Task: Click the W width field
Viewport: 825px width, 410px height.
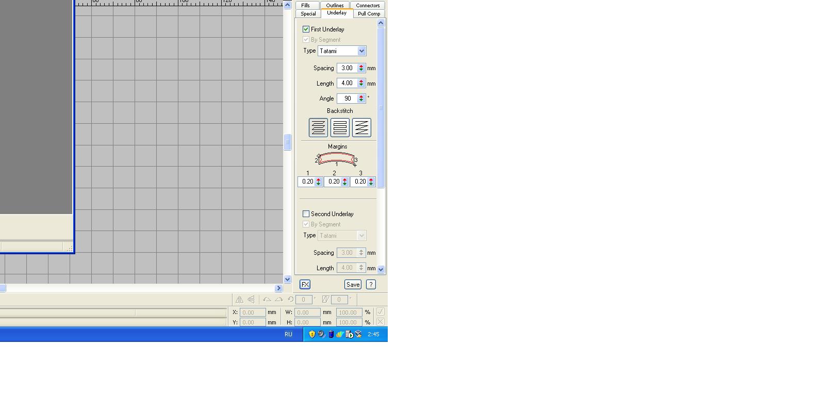Action: (307, 312)
